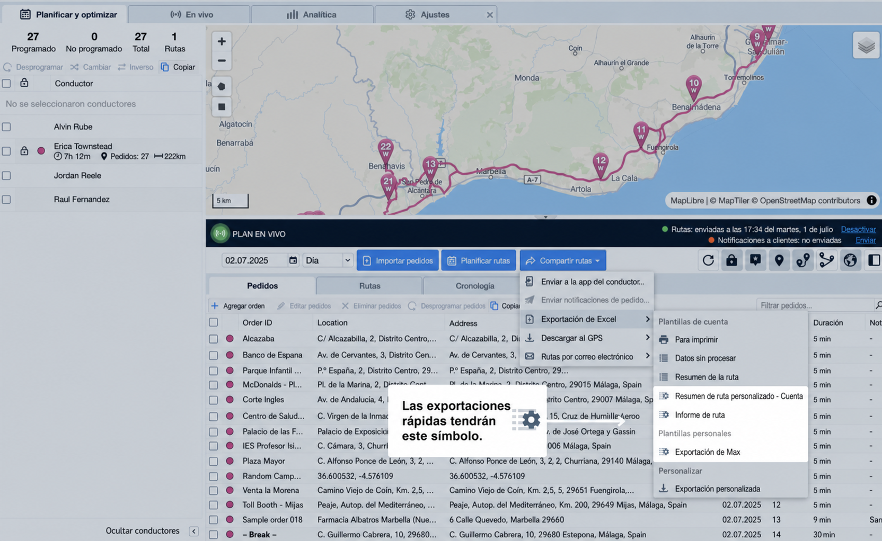Expand the Descargar al GPS submenu
The height and width of the screenshot is (541, 882).
tap(587, 338)
